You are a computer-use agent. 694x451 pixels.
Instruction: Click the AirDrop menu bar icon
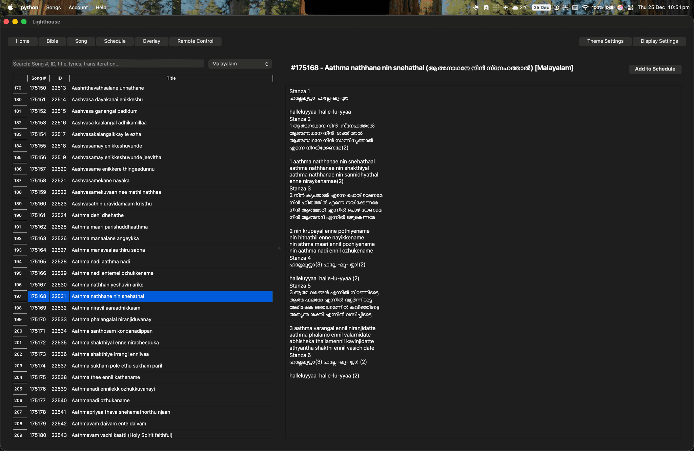[x=566, y=7]
